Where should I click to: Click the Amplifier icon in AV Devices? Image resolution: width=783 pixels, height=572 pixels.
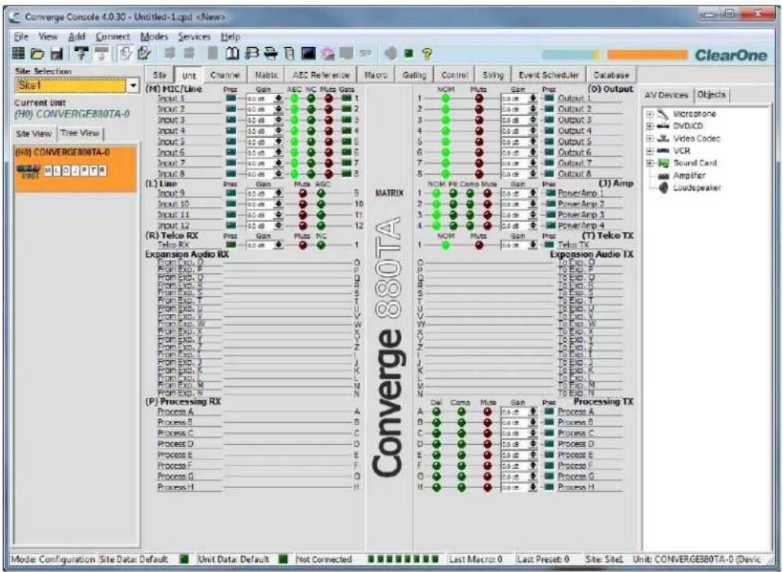[x=663, y=176]
